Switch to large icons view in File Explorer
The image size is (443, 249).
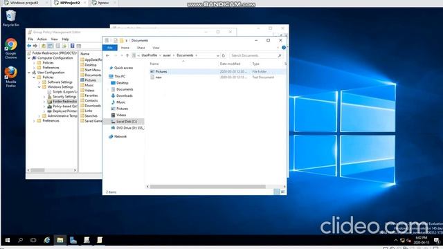tap(282, 192)
